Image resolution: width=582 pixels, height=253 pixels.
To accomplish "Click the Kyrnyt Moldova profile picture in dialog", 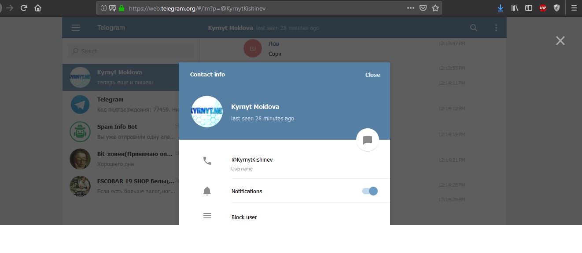I will (207, 112).
